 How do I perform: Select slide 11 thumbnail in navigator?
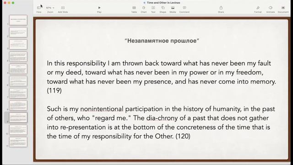point(18,142)
